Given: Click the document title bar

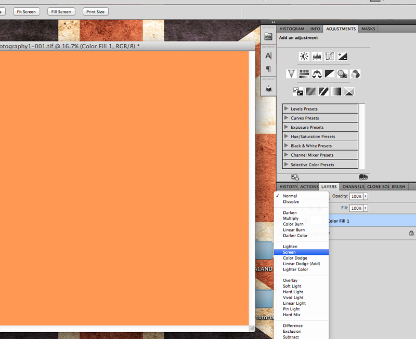Looking at the screenshot, I should tap(127, 46).
